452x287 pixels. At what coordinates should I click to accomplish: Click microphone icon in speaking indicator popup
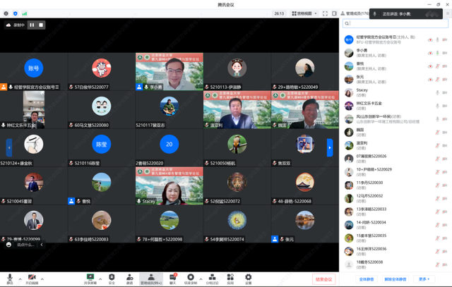375,14
